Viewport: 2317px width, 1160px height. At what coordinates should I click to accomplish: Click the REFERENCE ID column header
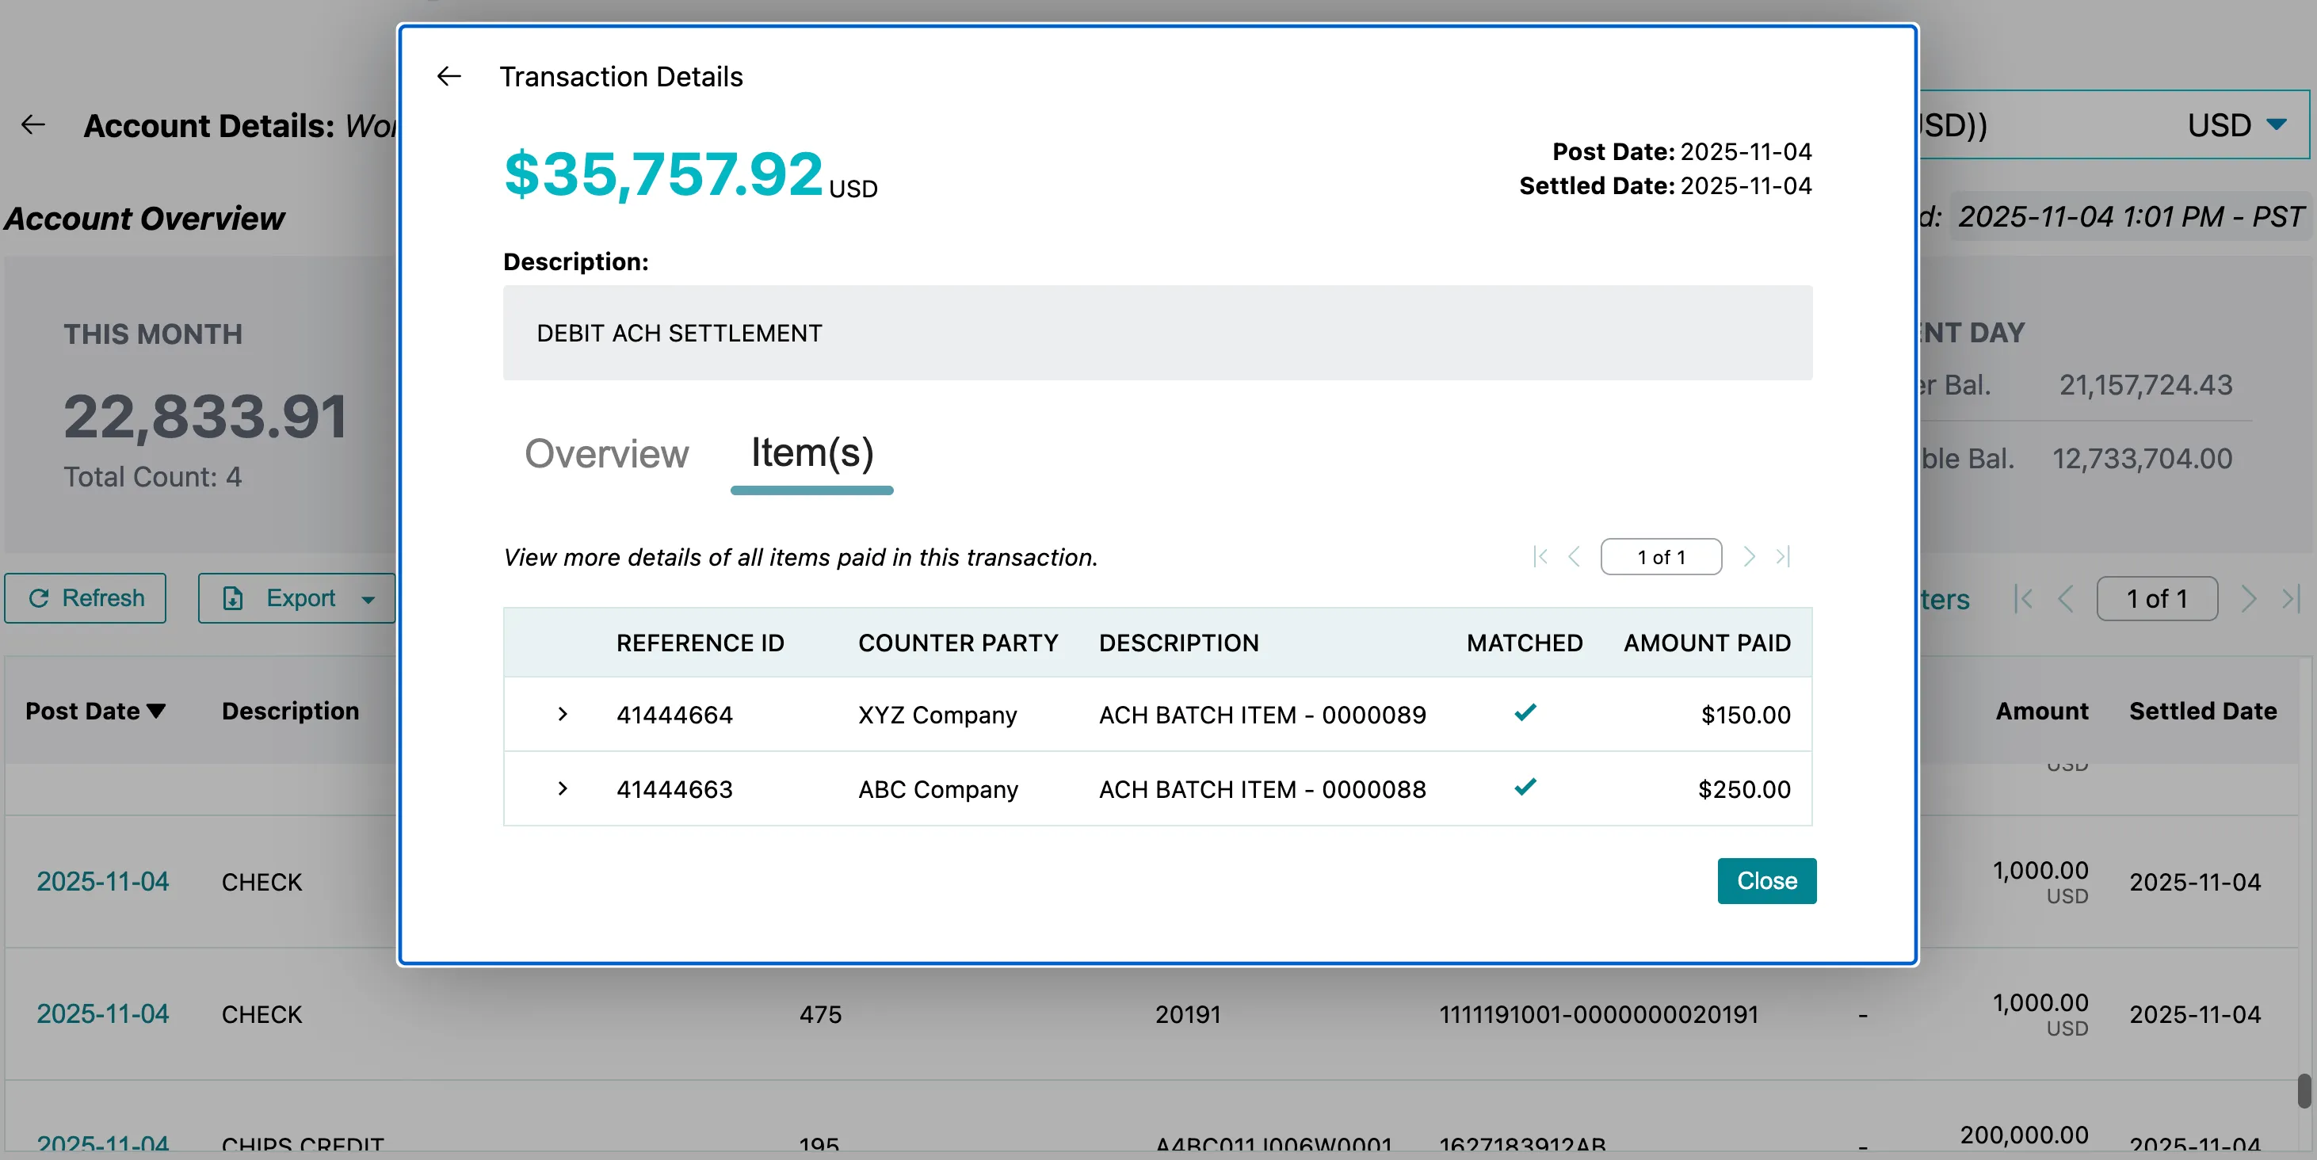700,643
